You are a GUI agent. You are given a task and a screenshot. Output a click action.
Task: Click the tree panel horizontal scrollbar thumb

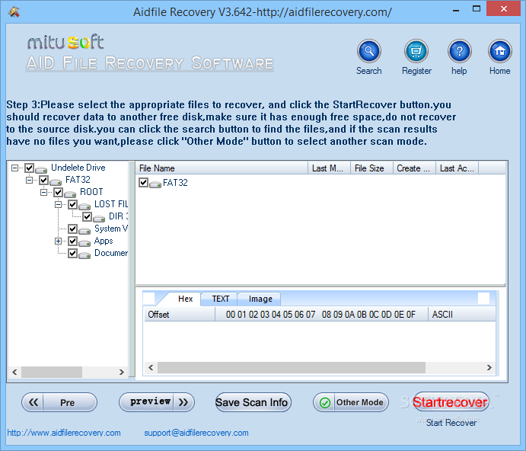(52, 372)
